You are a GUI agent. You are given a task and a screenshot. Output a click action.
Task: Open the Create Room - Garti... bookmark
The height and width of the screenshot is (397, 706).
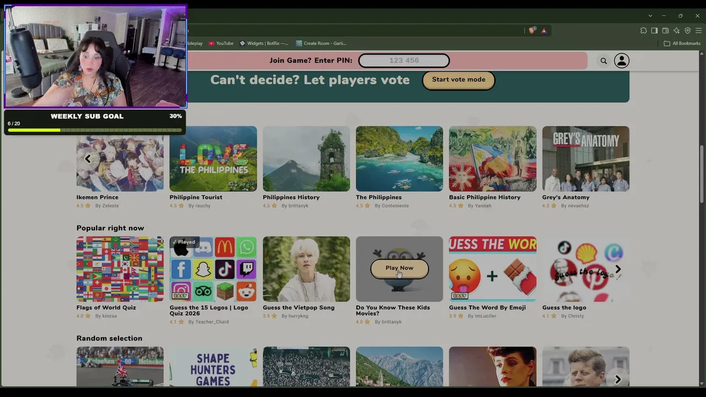322,44
